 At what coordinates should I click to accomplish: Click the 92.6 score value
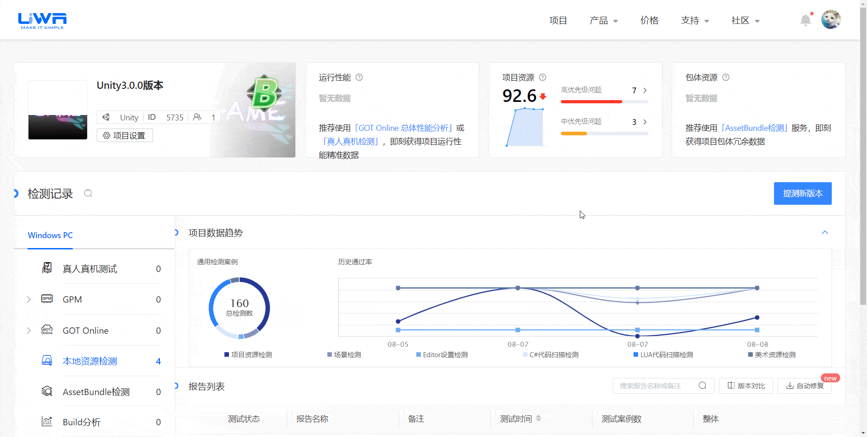click(x=519, y=96)
